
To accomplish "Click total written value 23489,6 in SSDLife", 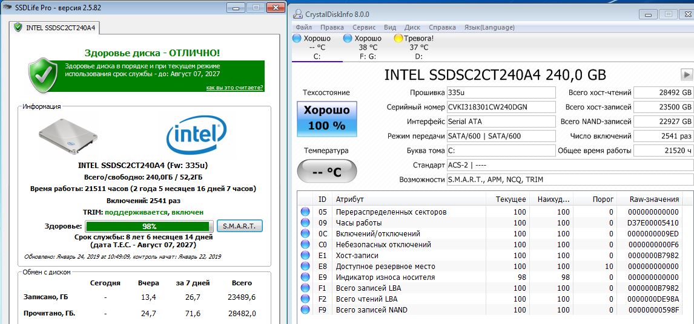I will click(242, 297).
